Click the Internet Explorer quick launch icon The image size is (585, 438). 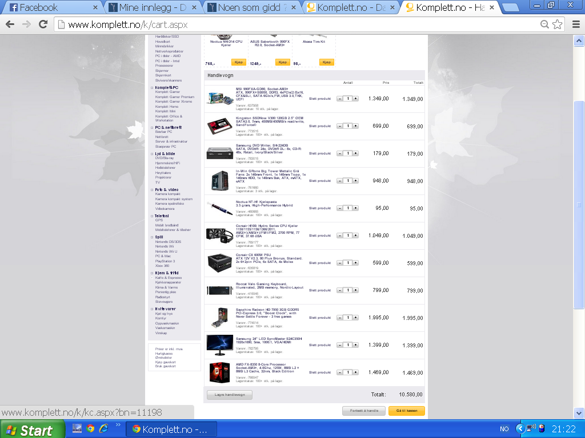[104, 428]
